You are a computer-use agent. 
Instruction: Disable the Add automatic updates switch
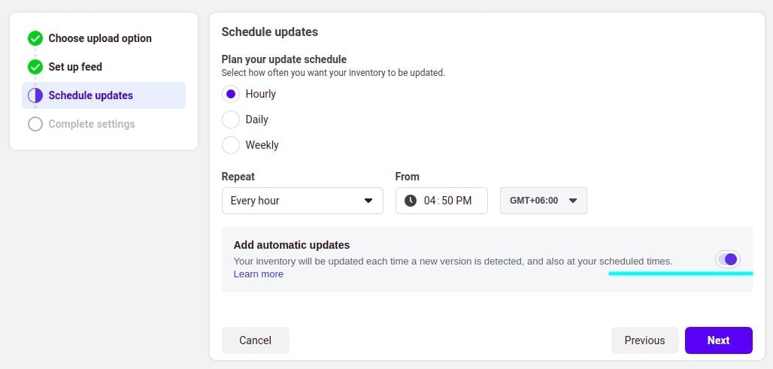pos(728,259)
